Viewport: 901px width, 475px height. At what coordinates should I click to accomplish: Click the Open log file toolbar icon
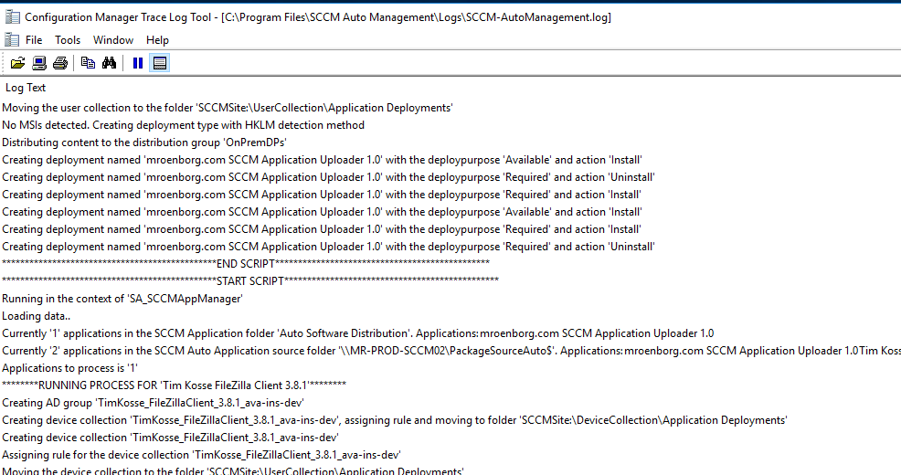[17, 63]
